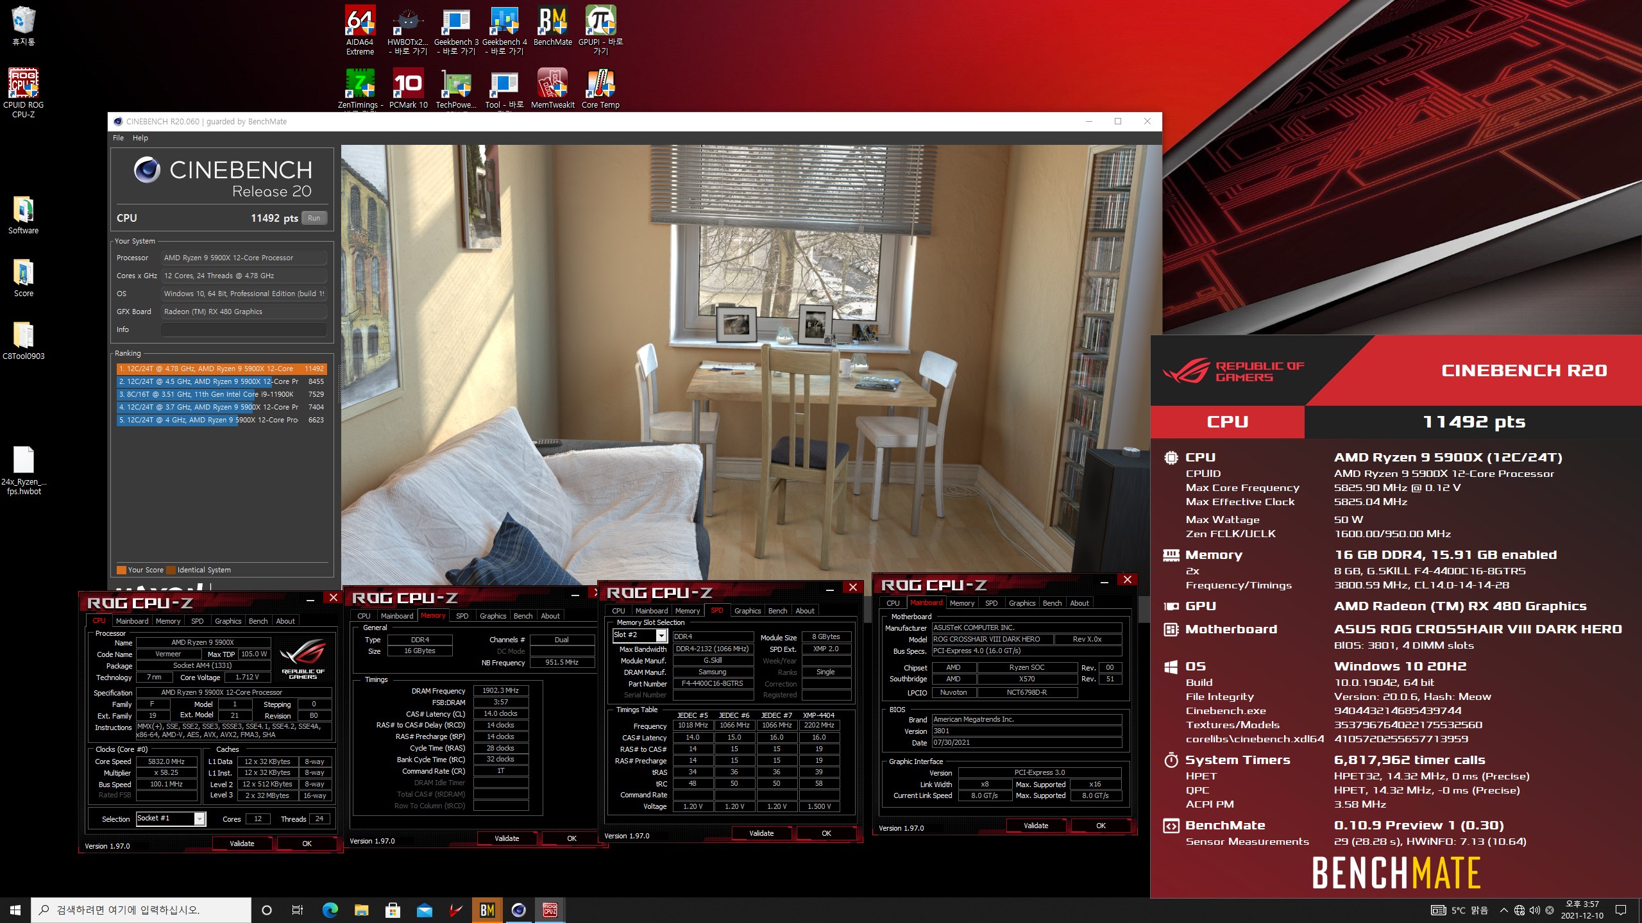Open Core Temp desktop icon
This screenshot has width=1642, height=923.
click(x=600, y=89)
